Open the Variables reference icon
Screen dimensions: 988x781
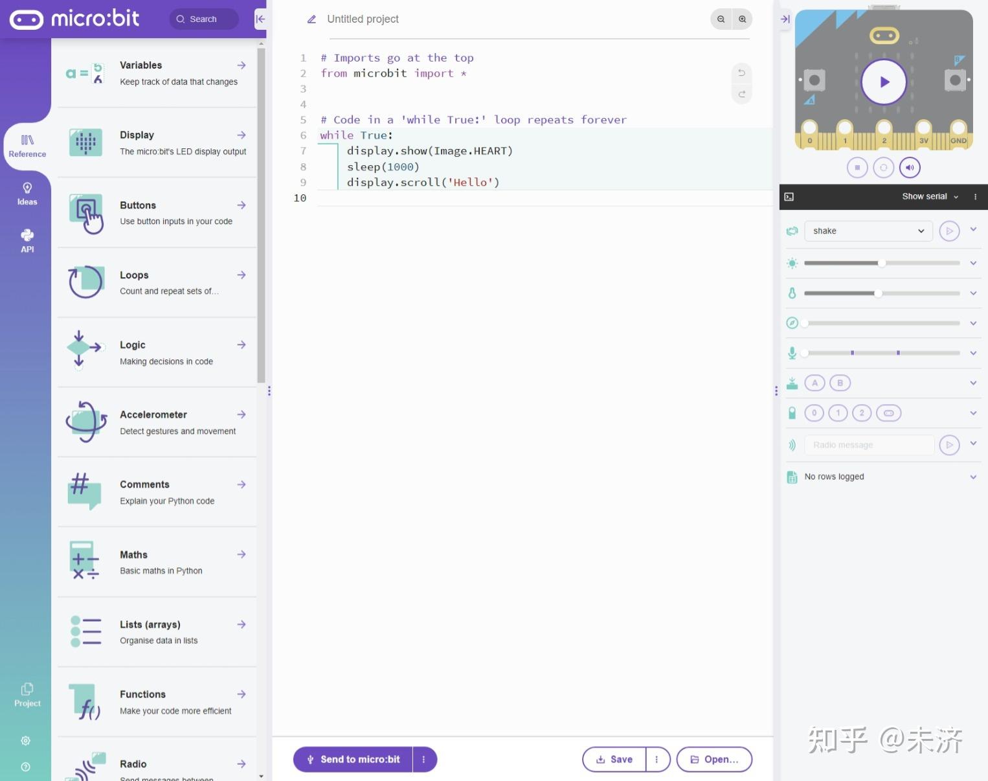85,73
